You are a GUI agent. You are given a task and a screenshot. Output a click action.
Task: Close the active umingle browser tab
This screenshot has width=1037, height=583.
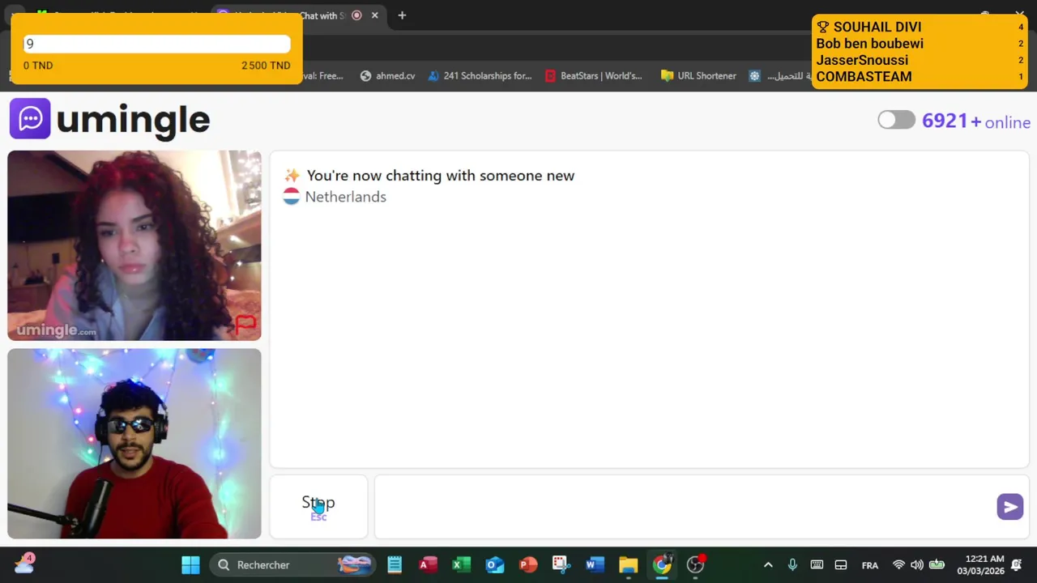374,15
